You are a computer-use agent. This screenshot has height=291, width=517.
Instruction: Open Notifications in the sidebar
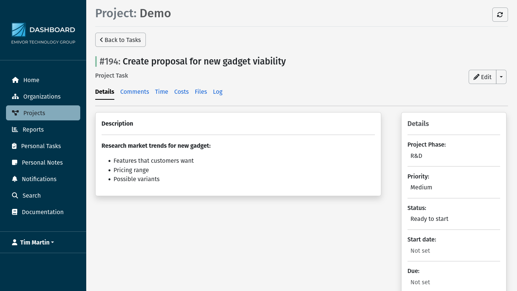(43, 179)
